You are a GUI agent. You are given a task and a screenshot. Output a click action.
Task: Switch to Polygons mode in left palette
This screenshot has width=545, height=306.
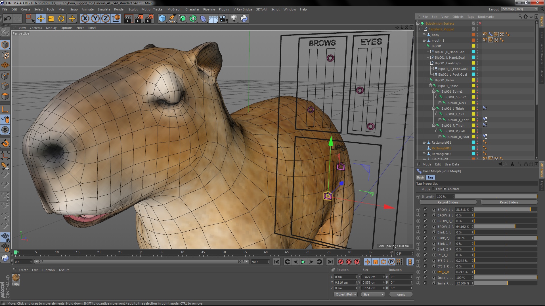pyautogui.click(x=5, y=96)
